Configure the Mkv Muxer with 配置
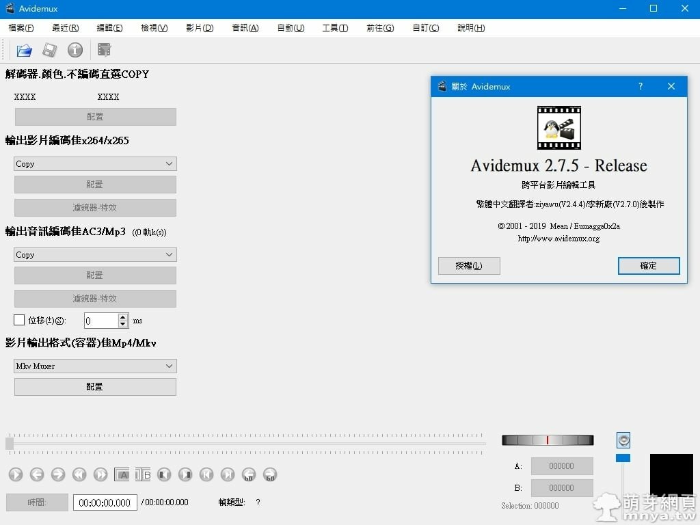The height and width of the screenshot is (525, 700). (95, 387)
